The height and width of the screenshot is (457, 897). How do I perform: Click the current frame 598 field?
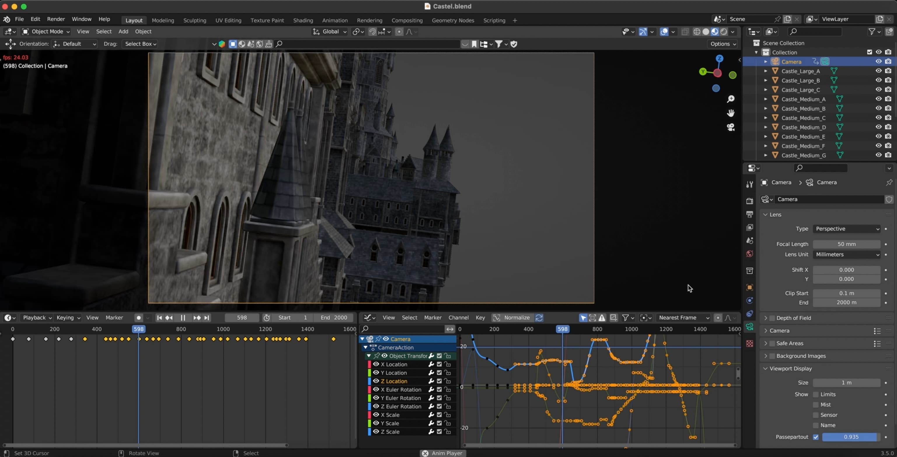pos(242,317)
